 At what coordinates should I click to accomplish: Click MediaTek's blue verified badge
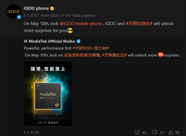click(78, 41)
